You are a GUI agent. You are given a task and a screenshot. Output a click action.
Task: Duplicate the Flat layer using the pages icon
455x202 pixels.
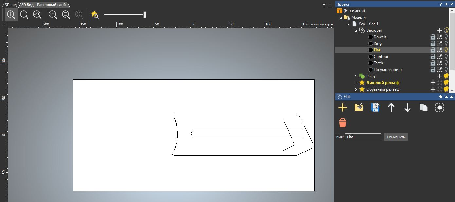[423, 108]
